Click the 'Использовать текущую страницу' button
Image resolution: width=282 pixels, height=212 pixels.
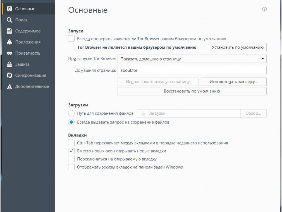(x=158, y=82)
